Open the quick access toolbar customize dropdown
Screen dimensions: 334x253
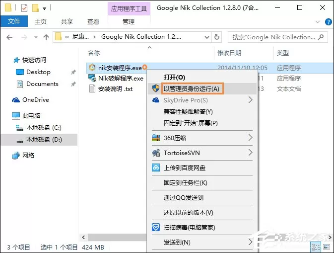point(44,8)
